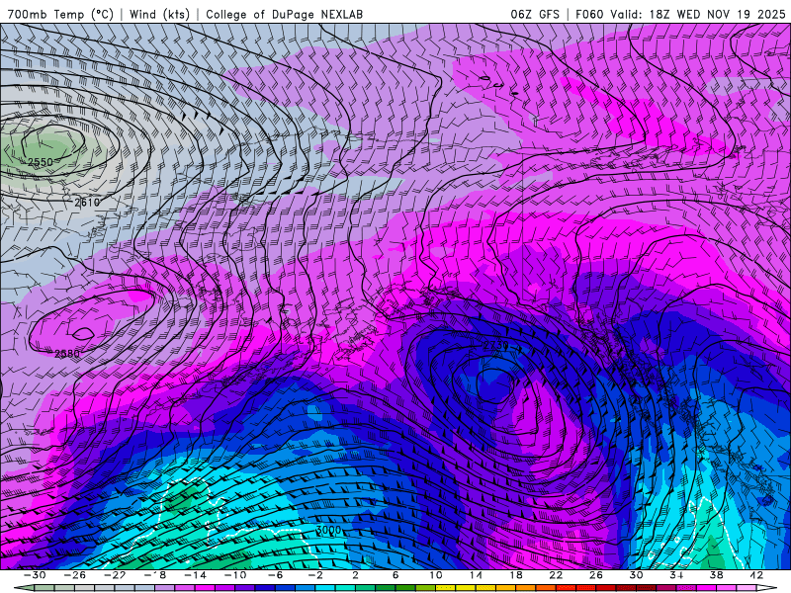Click the right arrow end of colorbar
The image size is (791, 593).
pos(767,588)
